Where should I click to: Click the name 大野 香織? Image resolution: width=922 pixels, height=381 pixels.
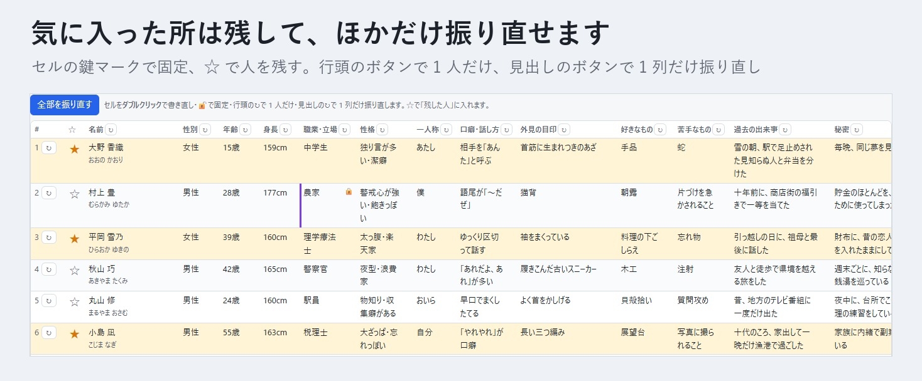coord(106,148)
